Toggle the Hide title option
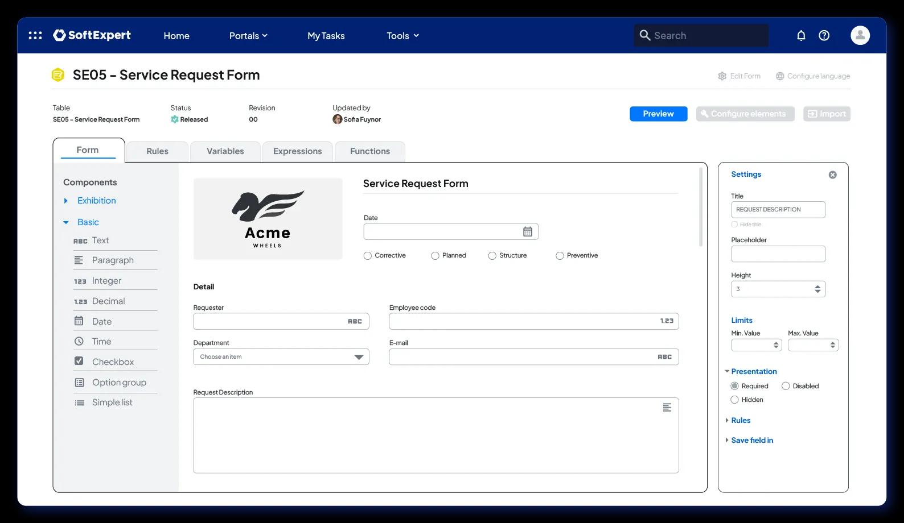The width and height of the screenshot is (904, 523). [734, 225]
